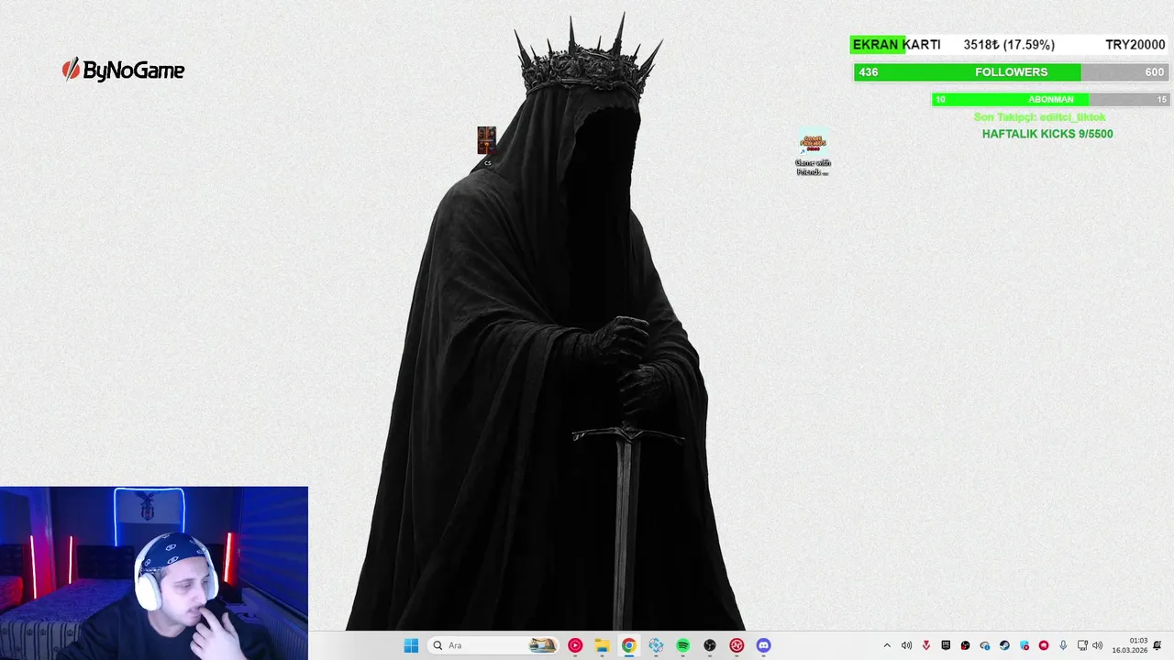Expand the hidden tray icons chevron
This screenshot has width=1174, height=660.
[887, 645]
